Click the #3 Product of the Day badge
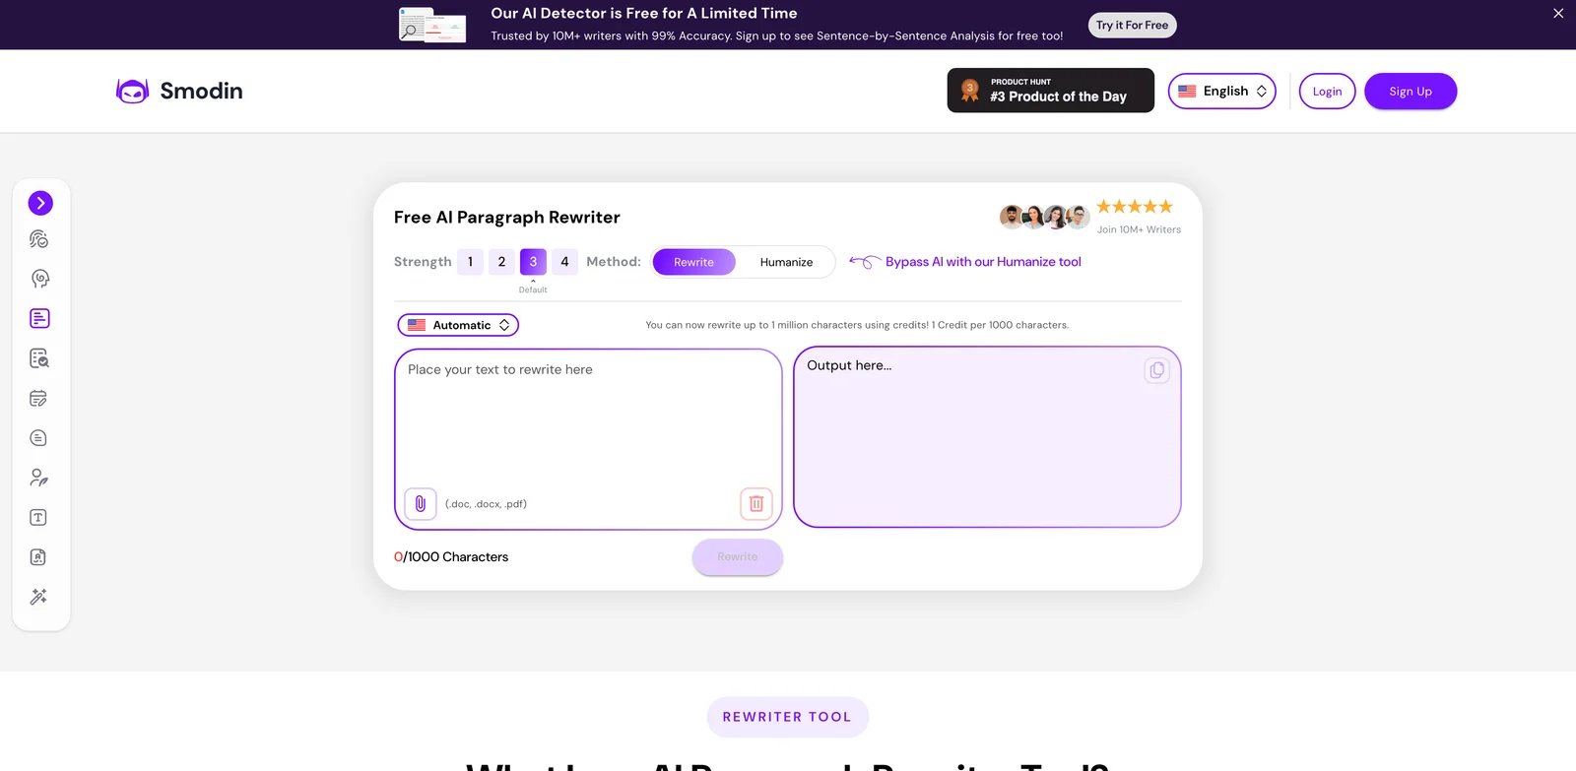The image size is (1576, 771). [1051, 91]
